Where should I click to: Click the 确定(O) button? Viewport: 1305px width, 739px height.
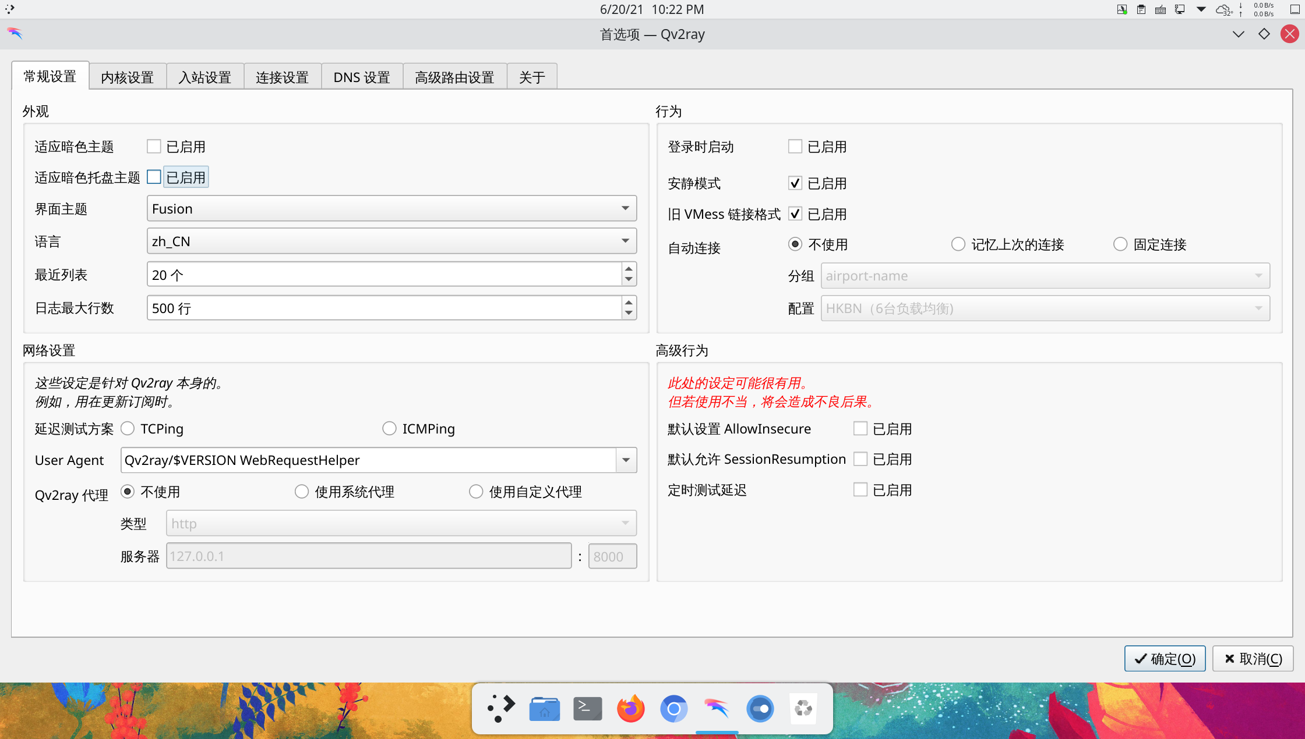(x=1164, y=659)
